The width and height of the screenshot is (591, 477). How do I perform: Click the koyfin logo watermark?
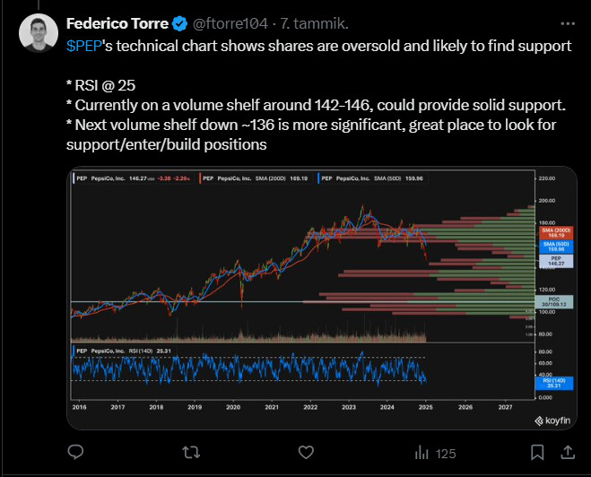(x=552, y=421)
